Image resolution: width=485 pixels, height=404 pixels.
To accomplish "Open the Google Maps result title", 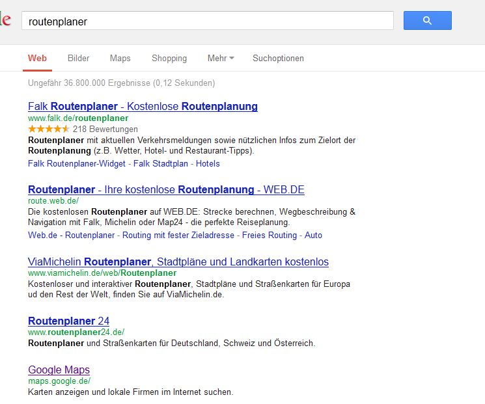I will coord(59,370).
